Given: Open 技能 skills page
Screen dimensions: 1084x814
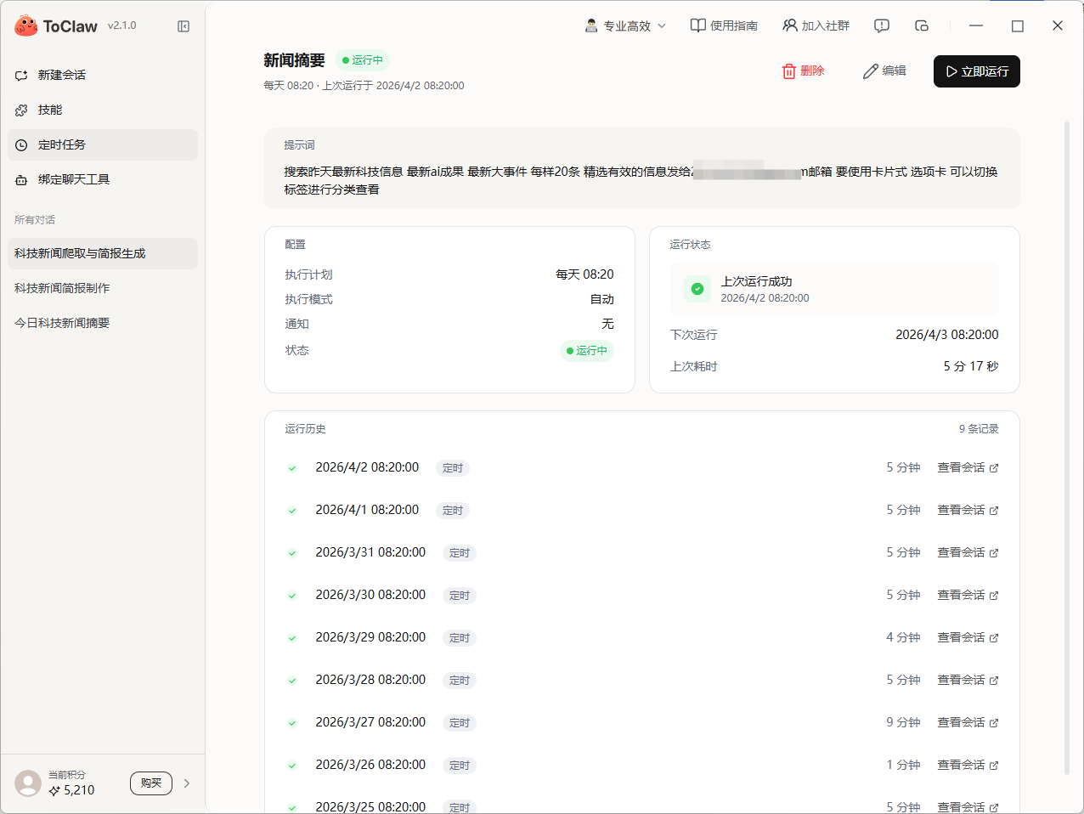Looking at the screenshot, I should coord(49,110).
